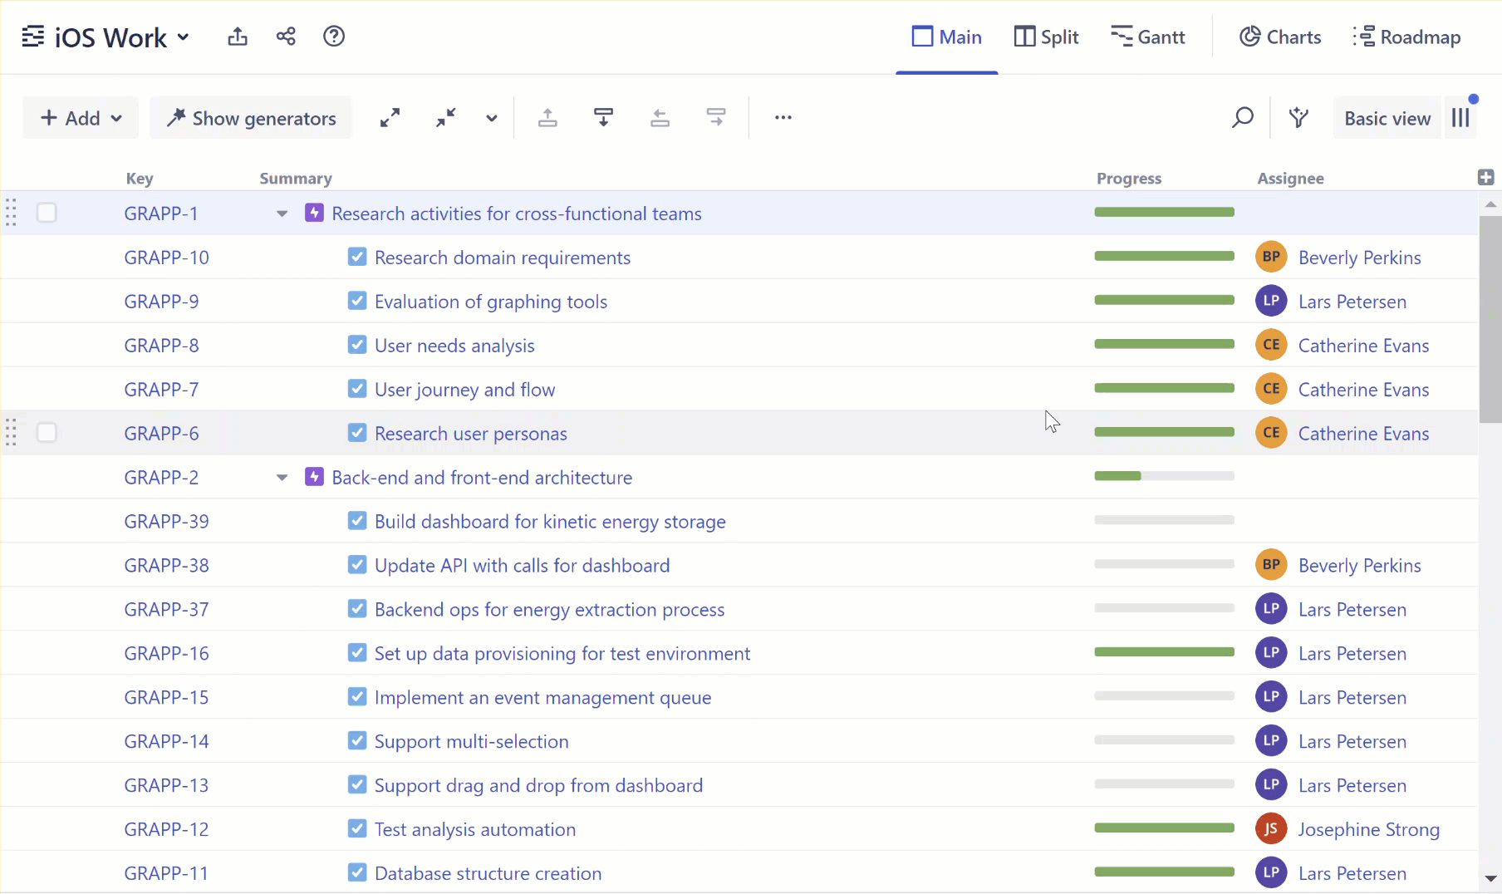Open help using the question mark icon
The height and width of the screenshot is (894, 1502).
pyautogui.click(x=333, y=37)
